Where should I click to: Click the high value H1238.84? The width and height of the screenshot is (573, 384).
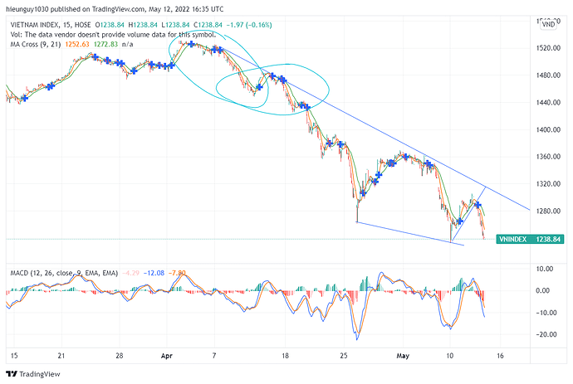[x=143, y=25]
